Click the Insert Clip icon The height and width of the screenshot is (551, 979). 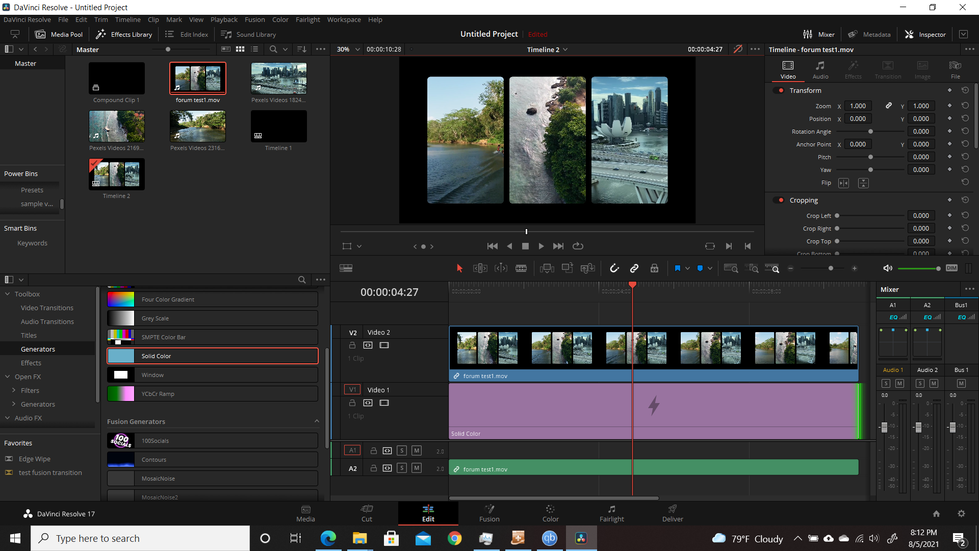tap(547, 268)
